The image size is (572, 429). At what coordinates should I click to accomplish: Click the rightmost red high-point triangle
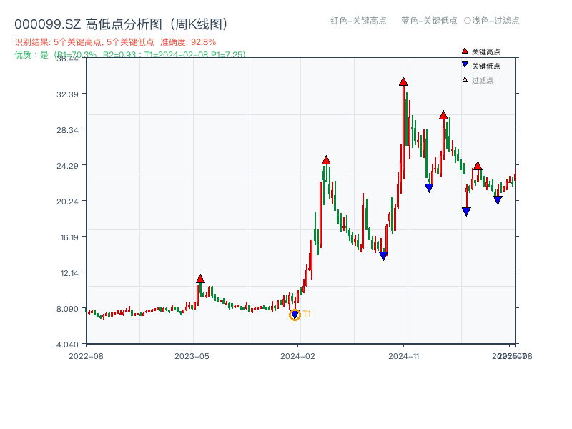point(478,166)
